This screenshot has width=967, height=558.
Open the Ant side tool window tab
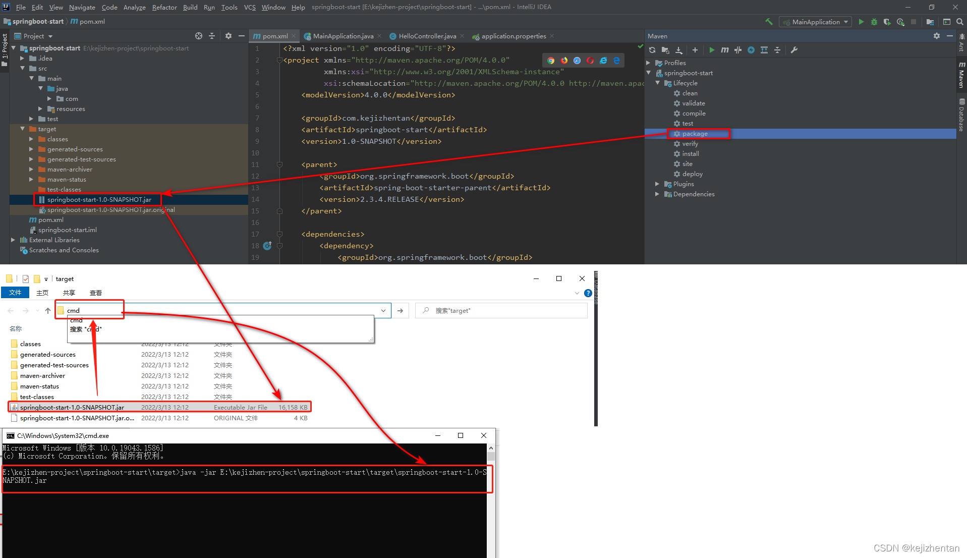[x=961, y=42]
